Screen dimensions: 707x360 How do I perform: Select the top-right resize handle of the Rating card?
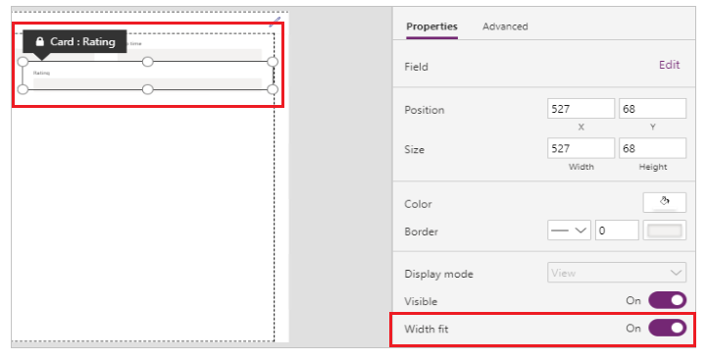273,62
